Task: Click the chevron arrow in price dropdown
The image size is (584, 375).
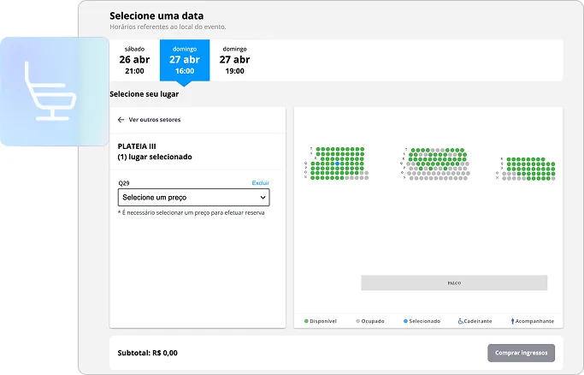Action: coord(262,198)
